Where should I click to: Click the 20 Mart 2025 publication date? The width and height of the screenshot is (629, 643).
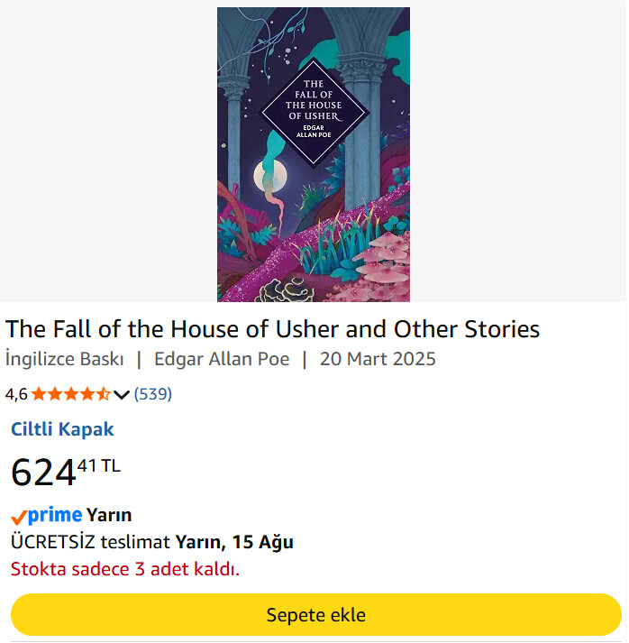click(x=378, y=359)
